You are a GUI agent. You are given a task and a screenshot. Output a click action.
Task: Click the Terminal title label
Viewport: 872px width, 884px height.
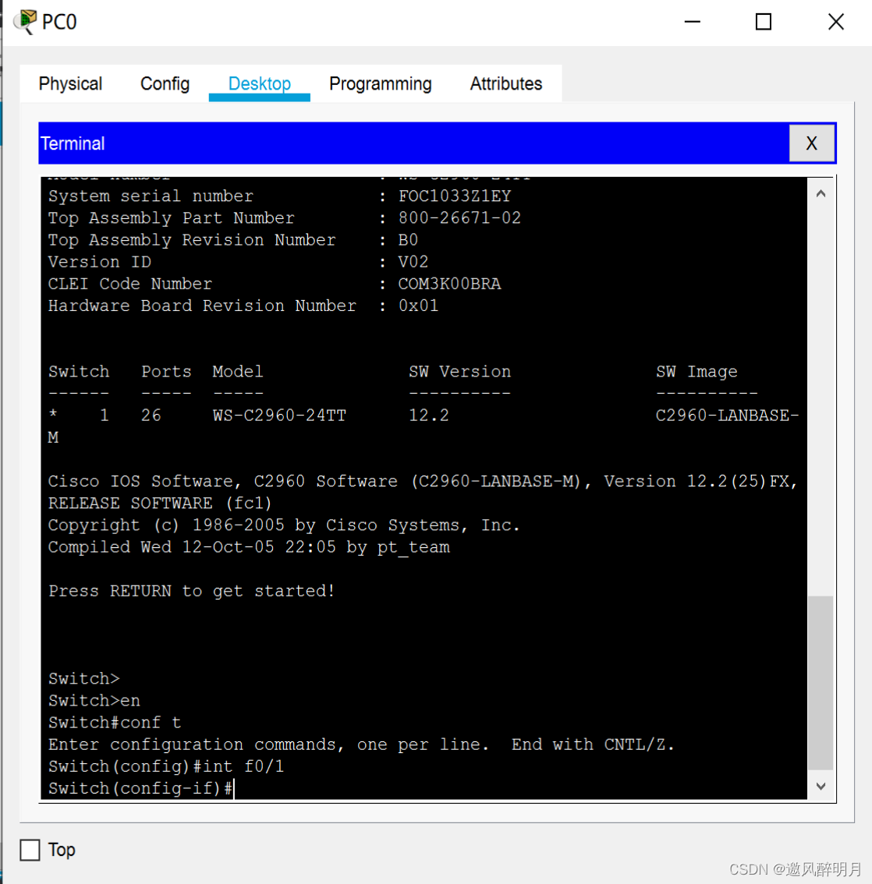73,143
